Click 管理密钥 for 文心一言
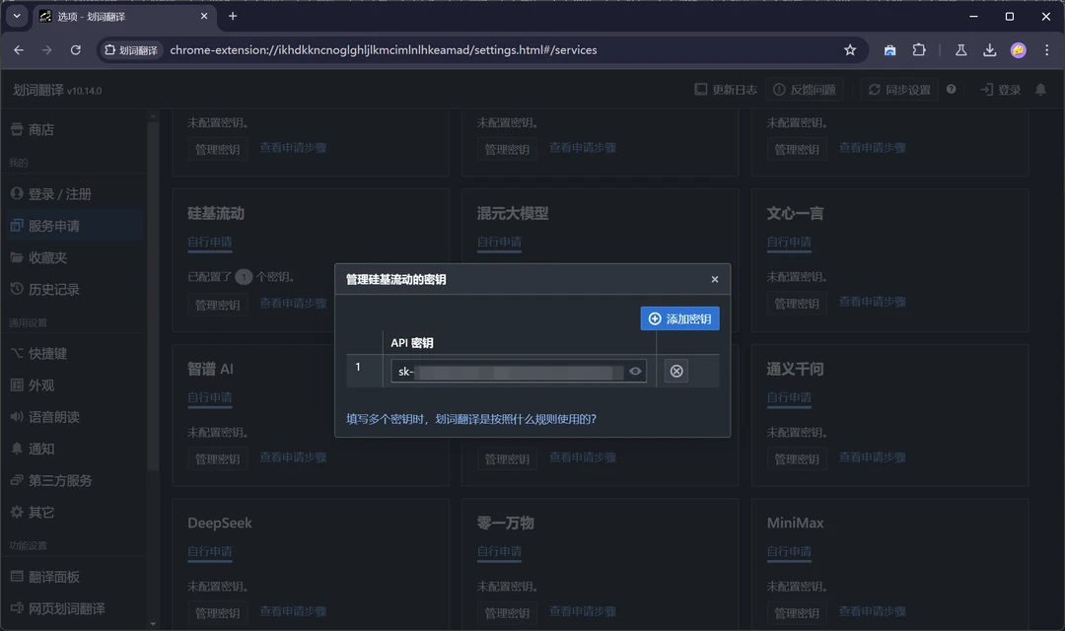 [797, 304]
